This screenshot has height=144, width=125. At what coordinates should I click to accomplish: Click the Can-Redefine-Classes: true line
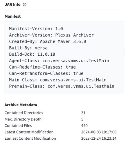tap(43, 67)
